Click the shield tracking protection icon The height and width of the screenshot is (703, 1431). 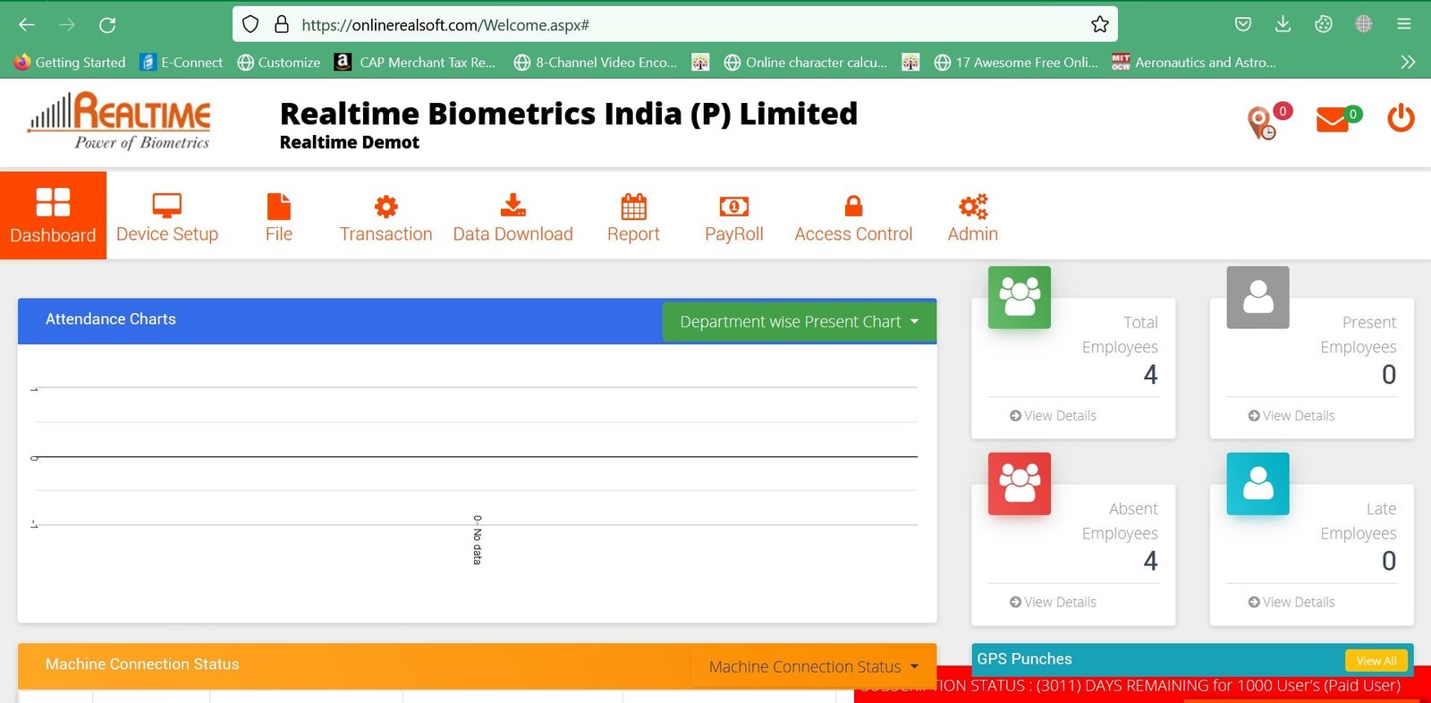pos(250,24)
